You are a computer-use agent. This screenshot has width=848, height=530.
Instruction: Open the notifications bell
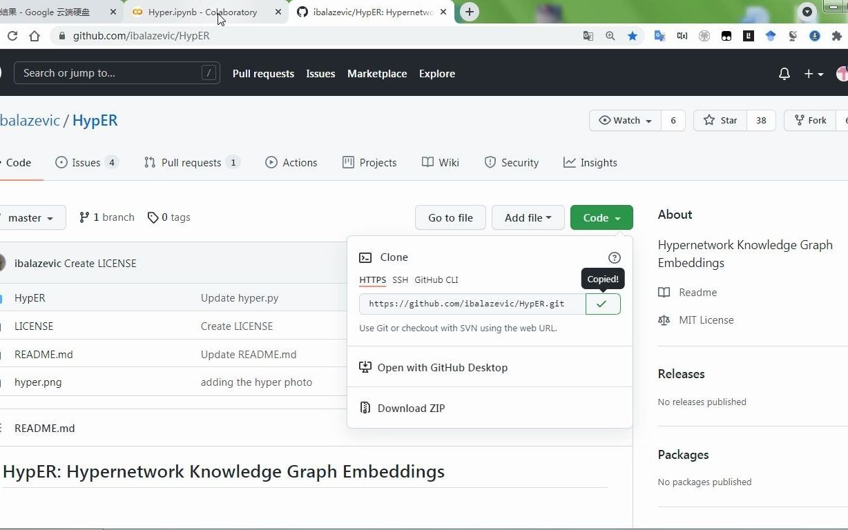click(784, 73)
